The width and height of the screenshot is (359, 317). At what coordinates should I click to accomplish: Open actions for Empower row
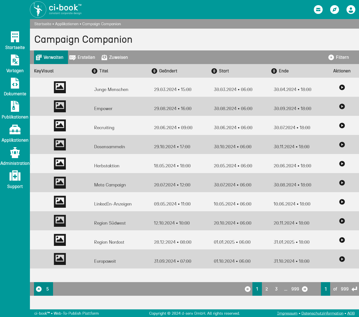coord(342,106)
